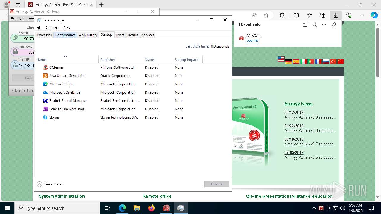381x214 pixels.
Task: Click the Ammyy News heading link
Action: click(298, 104)
